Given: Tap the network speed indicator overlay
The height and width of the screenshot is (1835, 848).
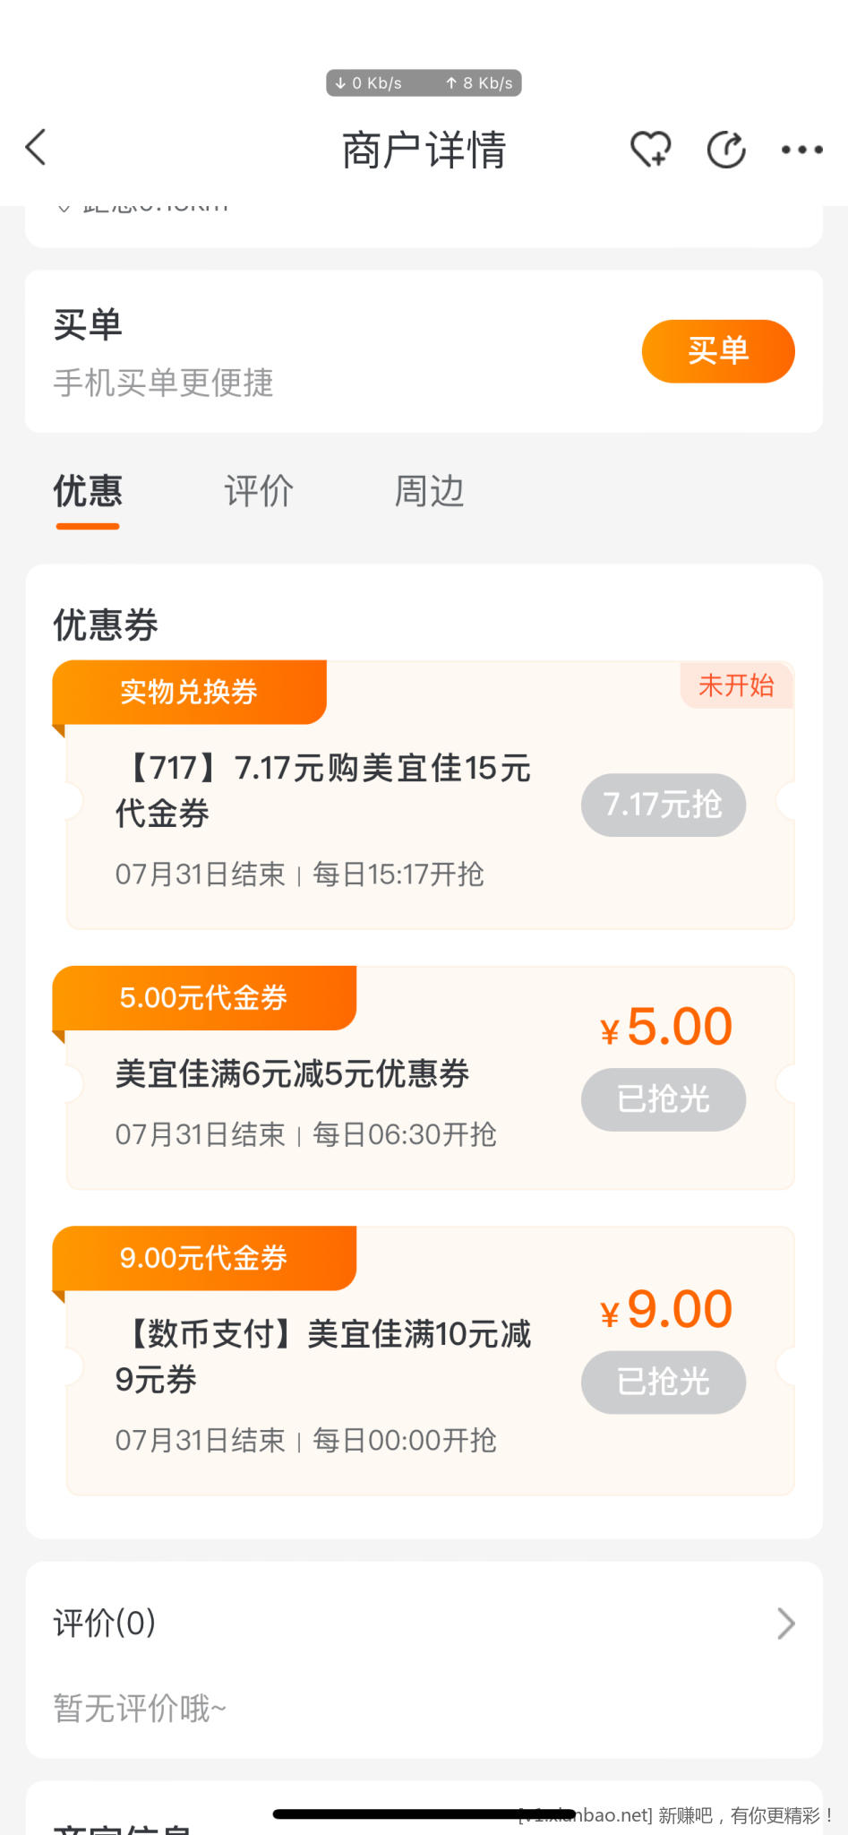Looking at the screenshot, I should (x=424, y=83).
